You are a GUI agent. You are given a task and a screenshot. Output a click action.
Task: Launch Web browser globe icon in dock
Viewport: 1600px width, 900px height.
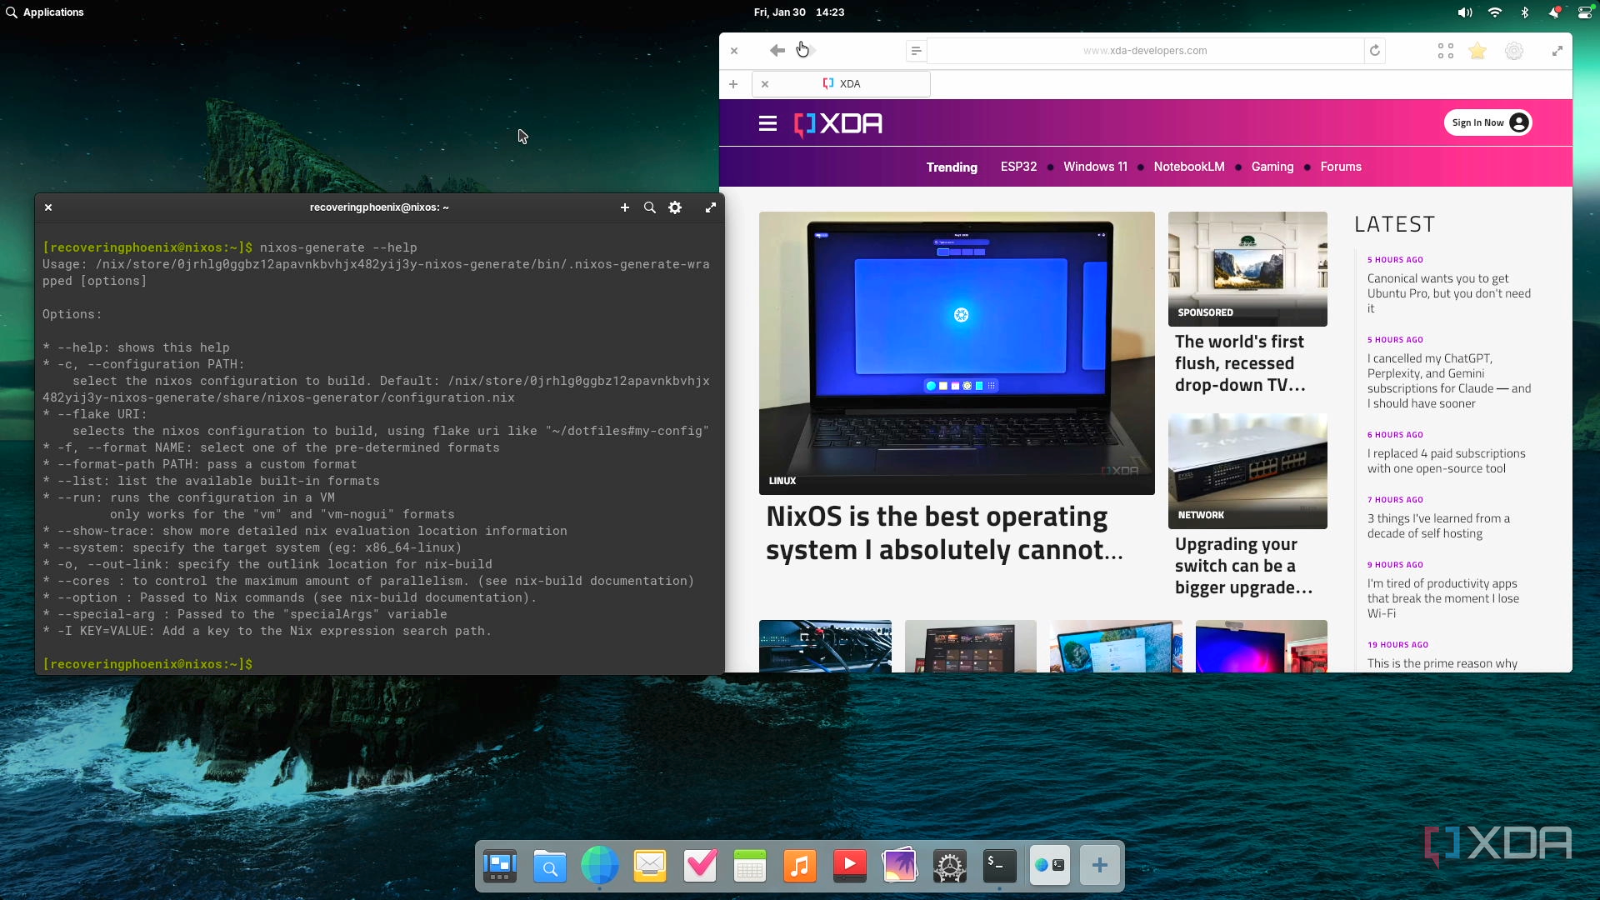point(600,865)
